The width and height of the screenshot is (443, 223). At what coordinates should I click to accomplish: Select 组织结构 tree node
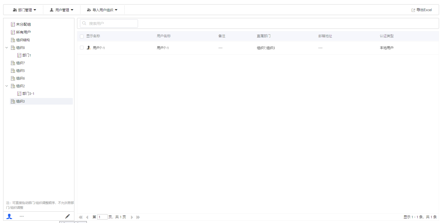(x=23, y=40)
